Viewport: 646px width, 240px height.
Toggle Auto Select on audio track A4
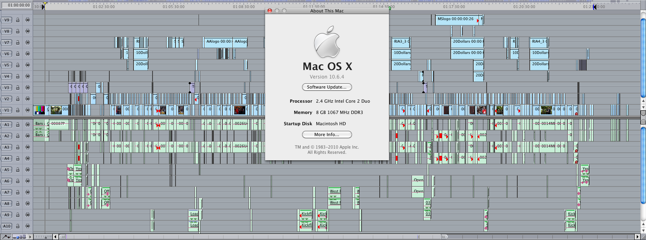(x=27, y=159)
